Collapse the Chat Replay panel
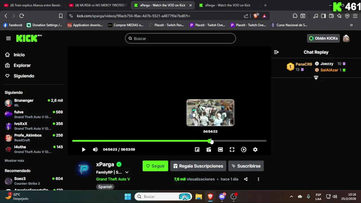 [276, 52]
